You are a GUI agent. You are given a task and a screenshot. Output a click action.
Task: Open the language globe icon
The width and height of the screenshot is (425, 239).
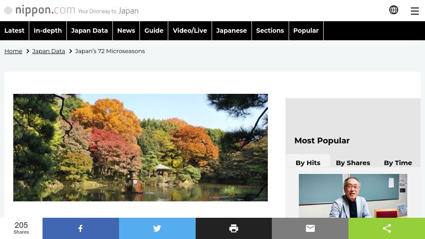tap(394, 10)
